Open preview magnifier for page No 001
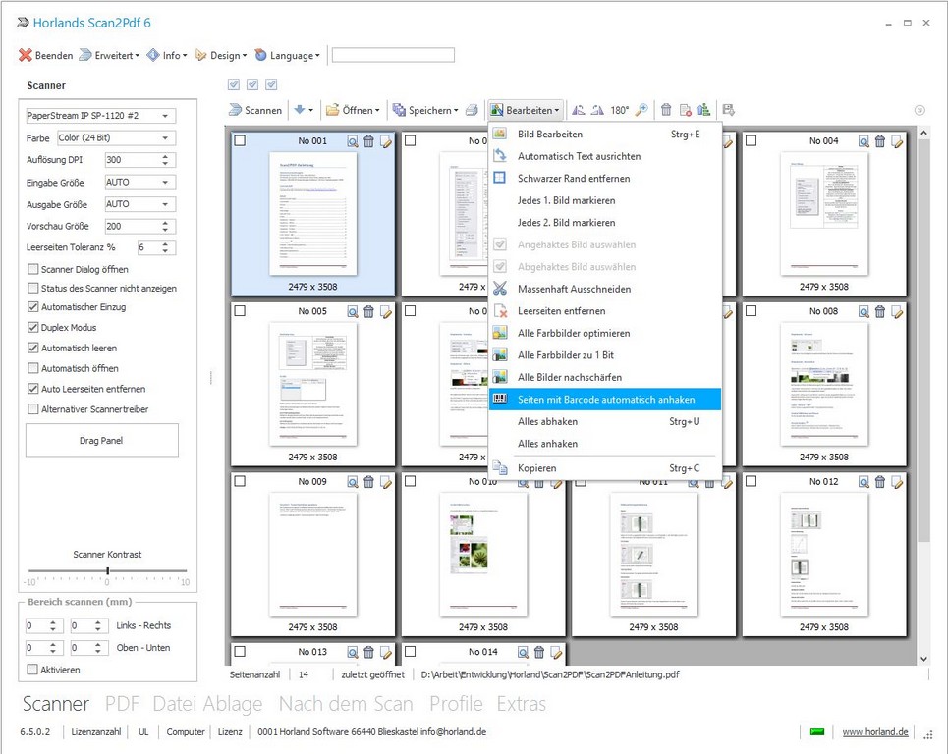948x754 pixels. click(x=353, y=141)
